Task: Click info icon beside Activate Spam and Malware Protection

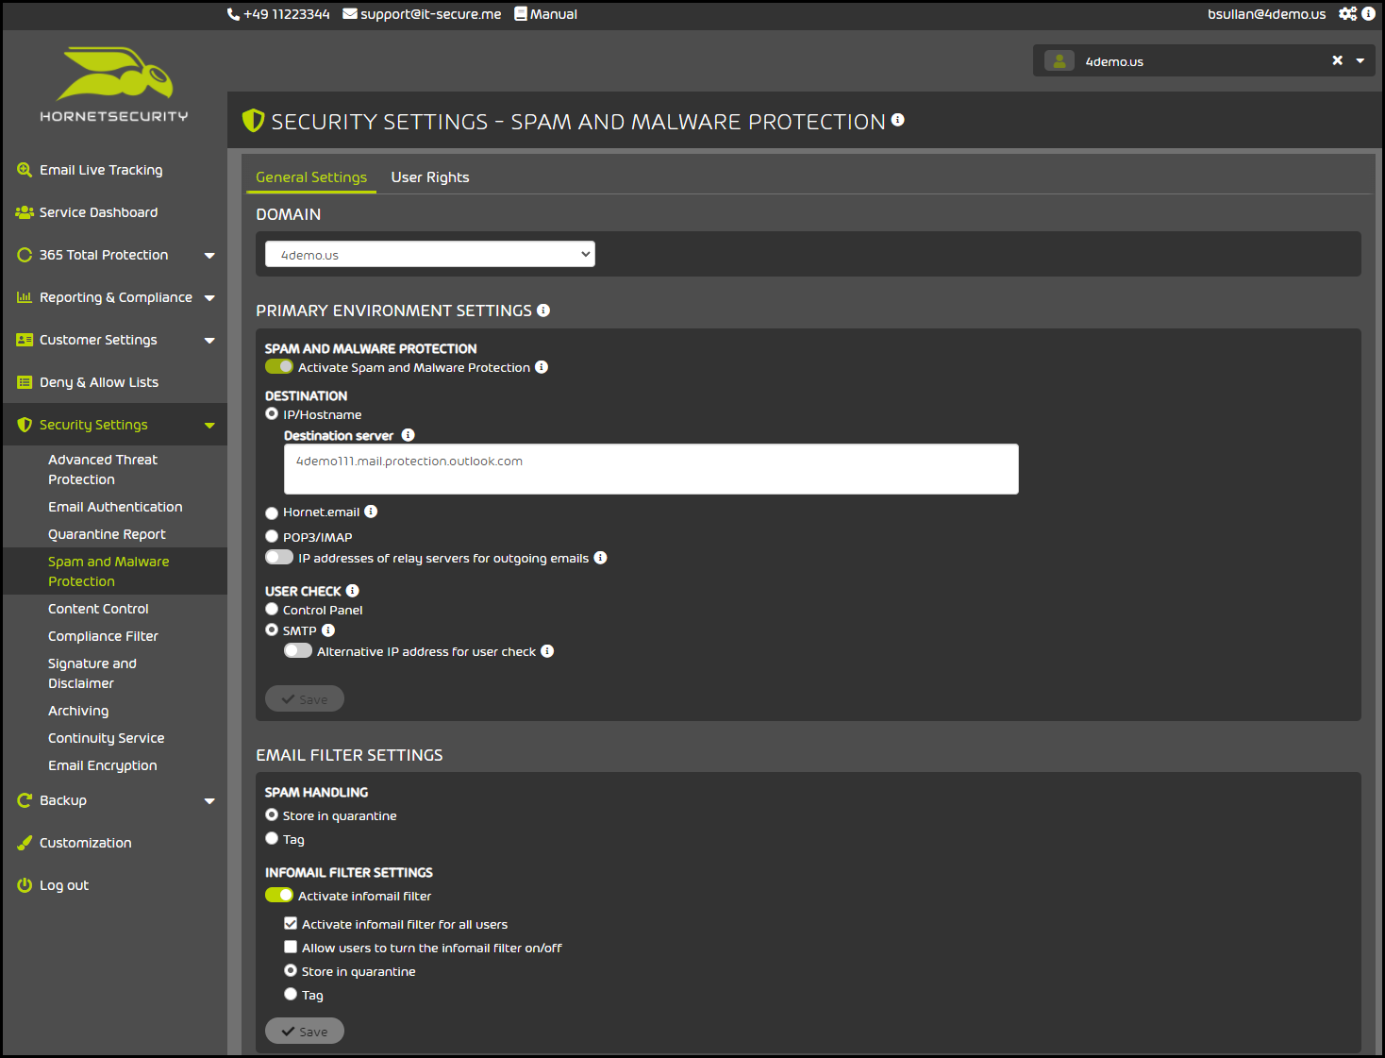Action: tap(542, 367)
